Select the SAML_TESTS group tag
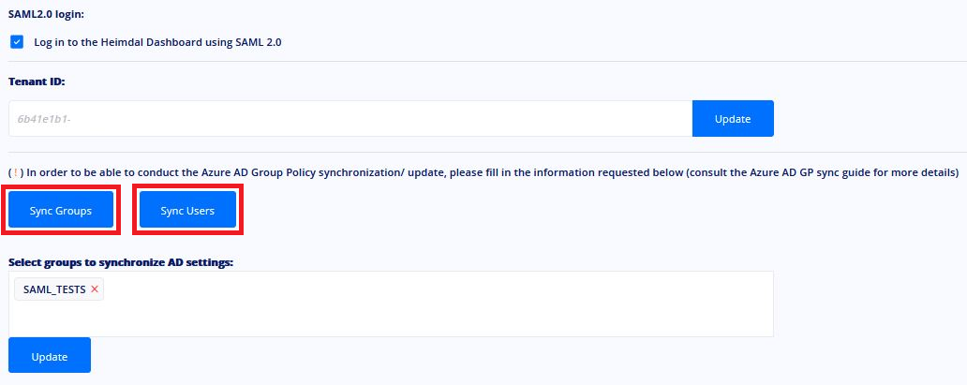Screen dimensions: 967x385 click(x=54, y=289)
